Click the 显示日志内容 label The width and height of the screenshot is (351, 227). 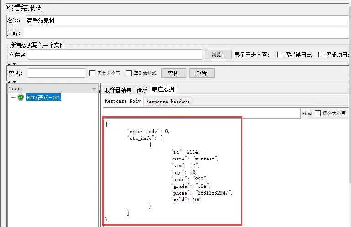click(252, 55)
